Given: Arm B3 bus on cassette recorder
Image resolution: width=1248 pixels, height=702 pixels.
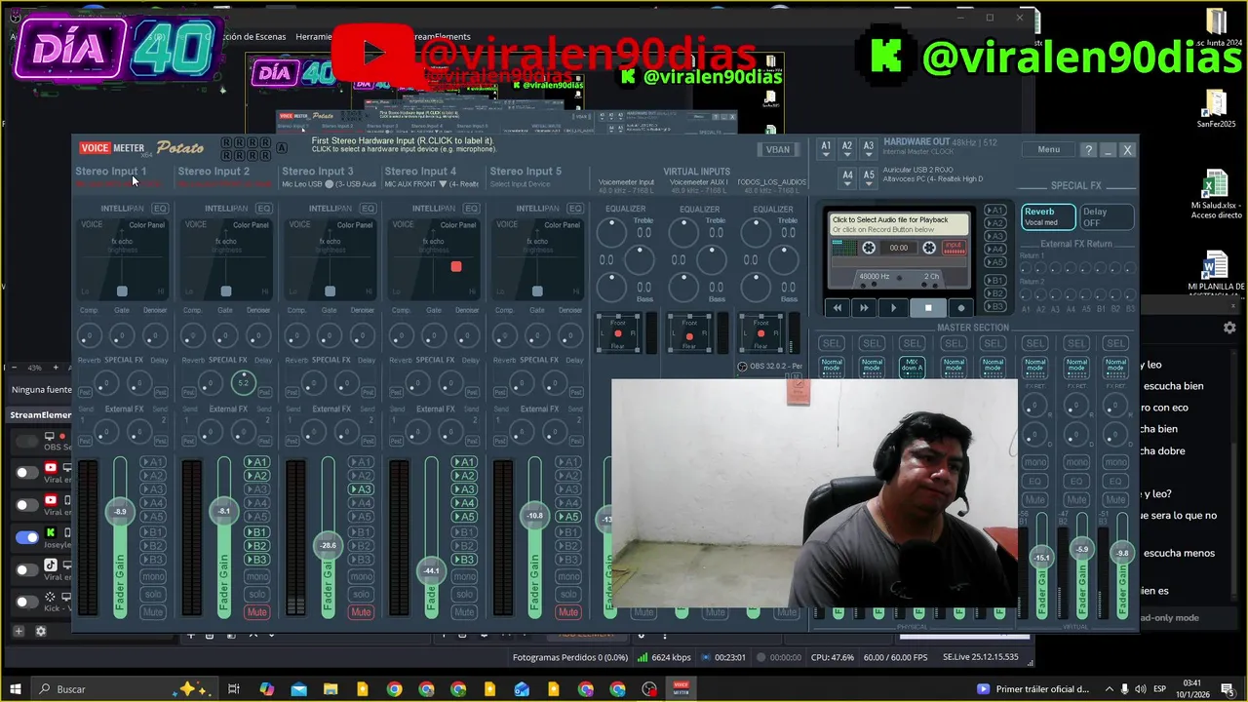Looking at the screenshot, I should pos(994,307).
